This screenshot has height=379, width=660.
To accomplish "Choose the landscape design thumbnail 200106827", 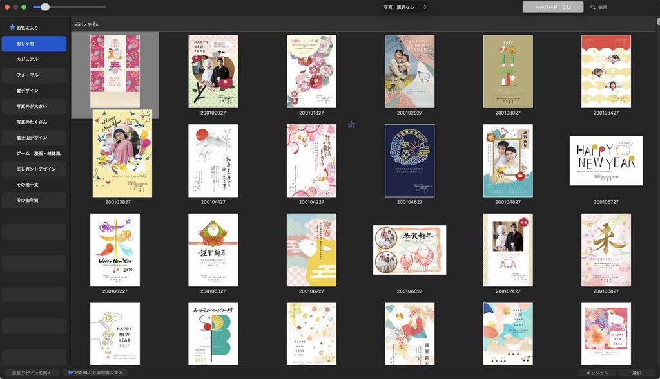I will [x=409, y=250].
